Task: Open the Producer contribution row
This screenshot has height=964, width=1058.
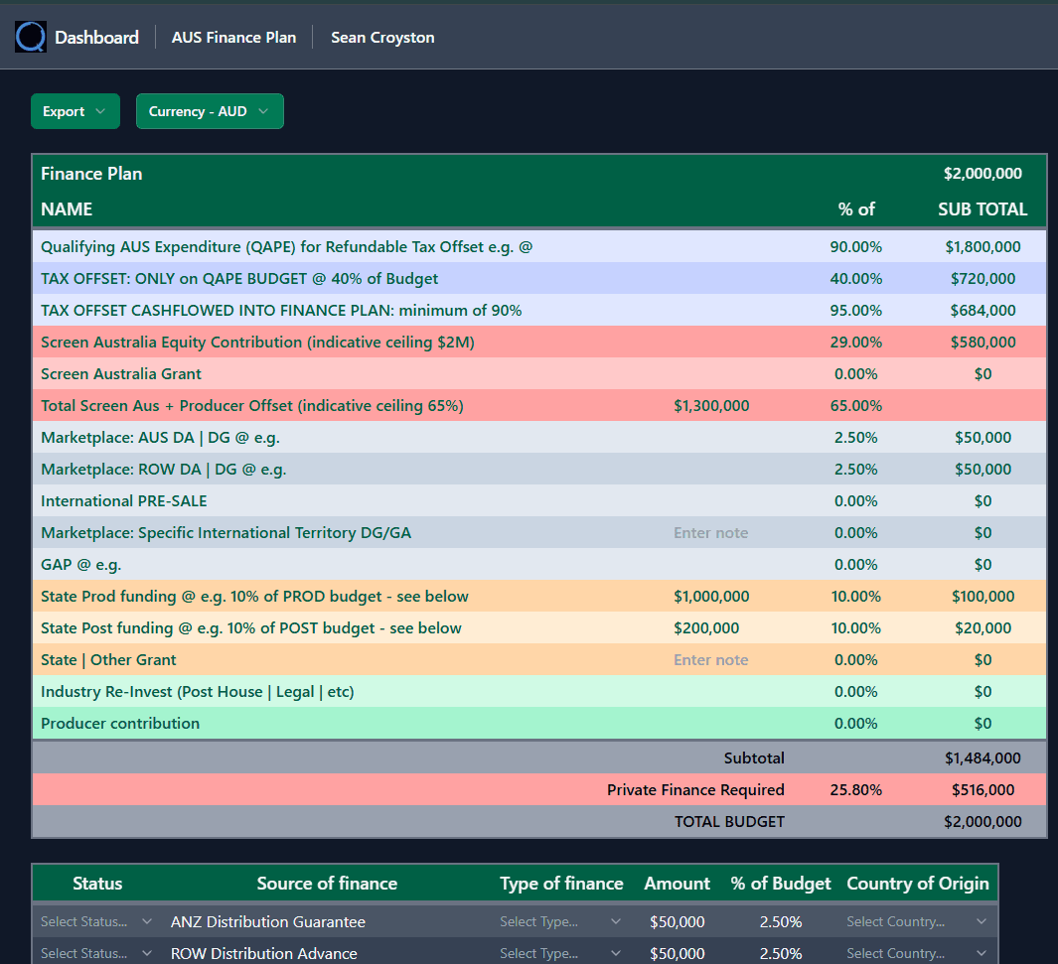Action: [120, 723]
